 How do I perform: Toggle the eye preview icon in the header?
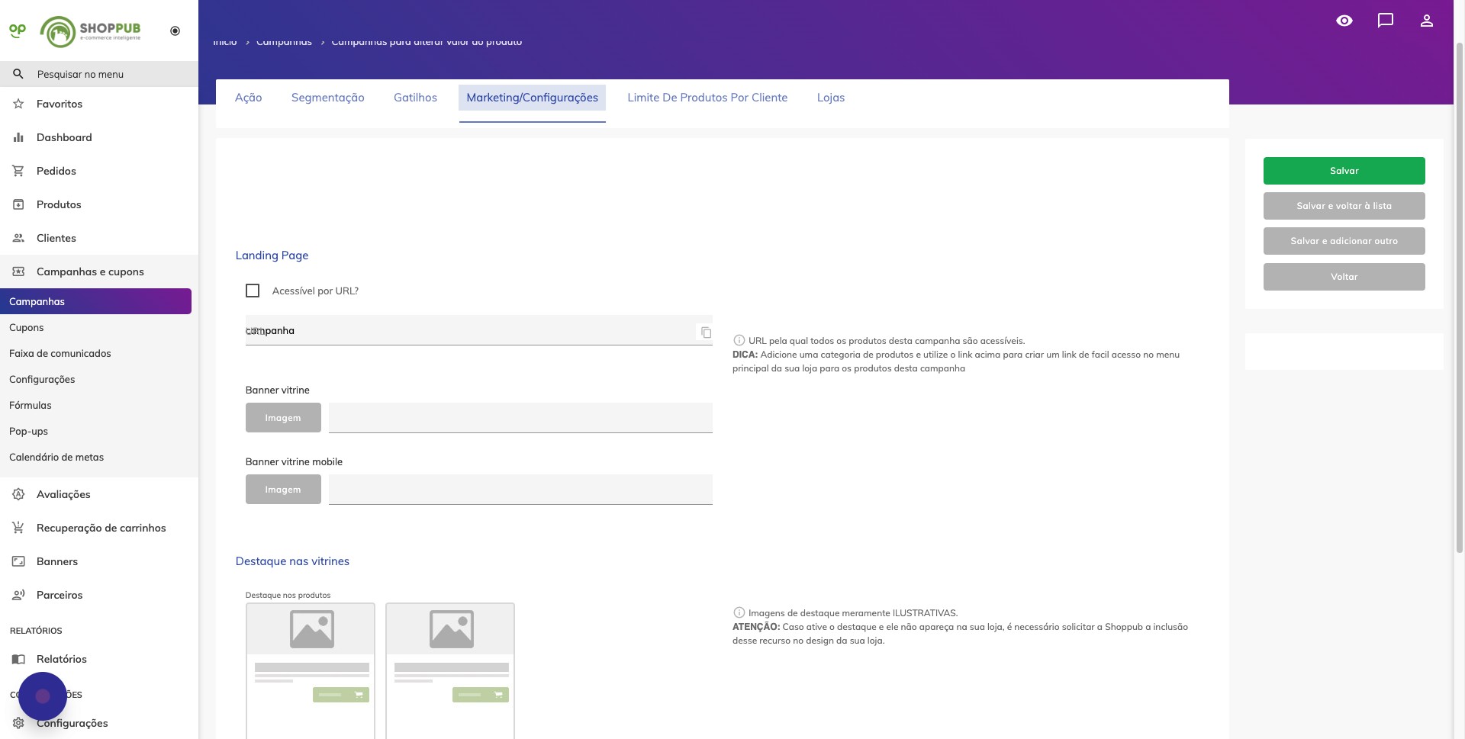(1344, 21)
